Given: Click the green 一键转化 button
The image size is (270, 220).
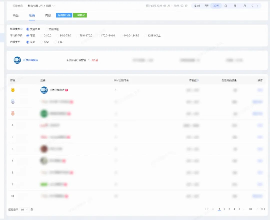Looking at the screenshot, I should [80, 15].
